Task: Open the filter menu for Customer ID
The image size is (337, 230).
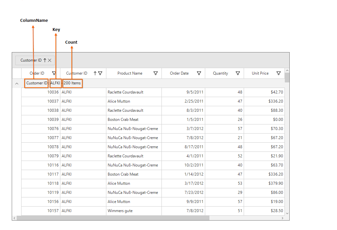Action: [100, 73]
